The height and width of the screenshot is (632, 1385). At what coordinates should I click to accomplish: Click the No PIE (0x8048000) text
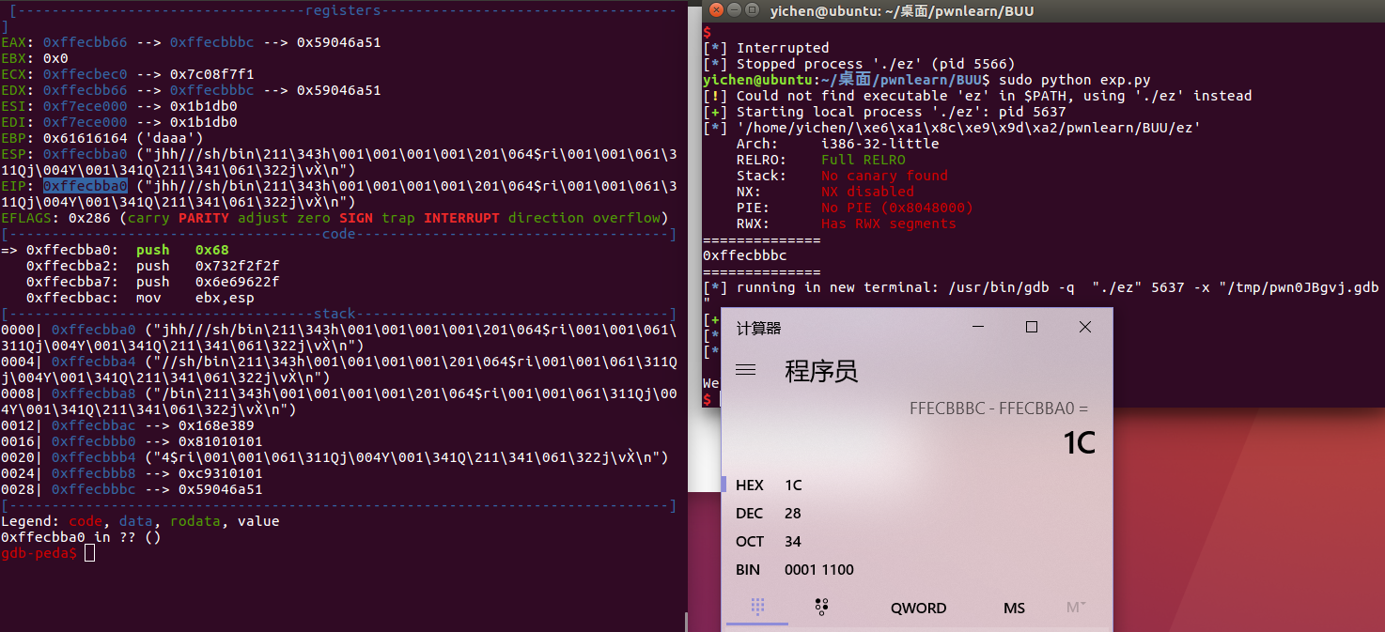coord(897,208)
